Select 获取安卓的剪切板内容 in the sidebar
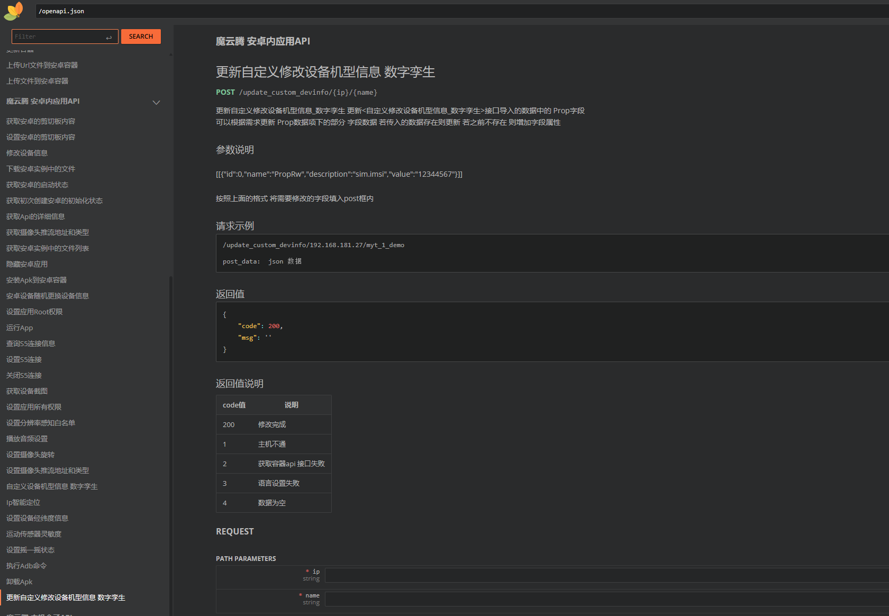Viewport: 889px width, 616px height. pyautogui.click(x=40, y=121)
